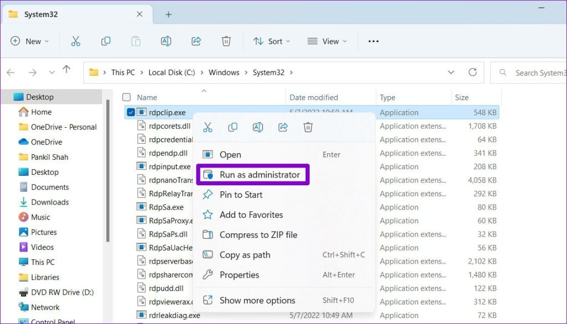The image size is (567, 324).
Task: Select the rdpudd.dll file icon
Action: pos(141,288)
